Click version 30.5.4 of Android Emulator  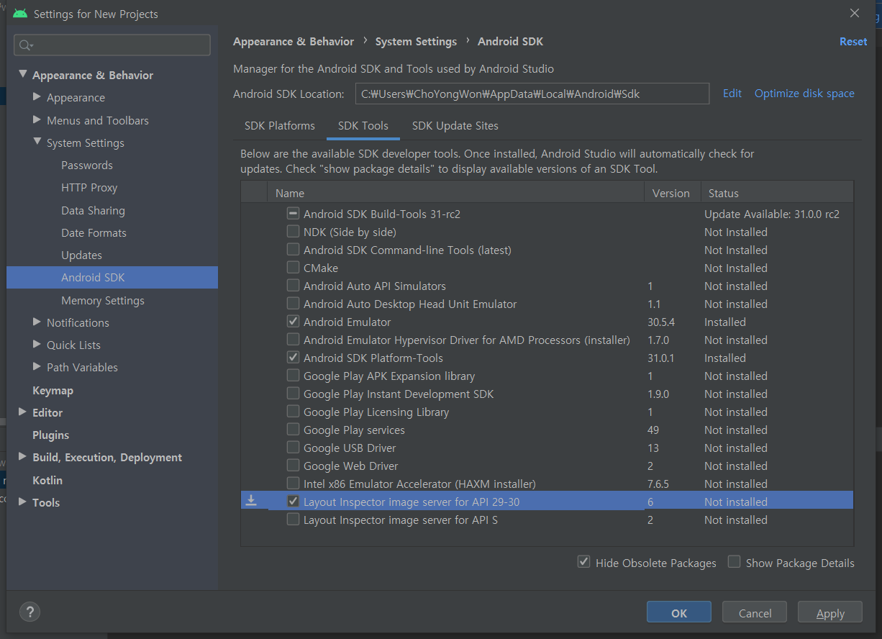pyautogui.click(x=661, y=322)
